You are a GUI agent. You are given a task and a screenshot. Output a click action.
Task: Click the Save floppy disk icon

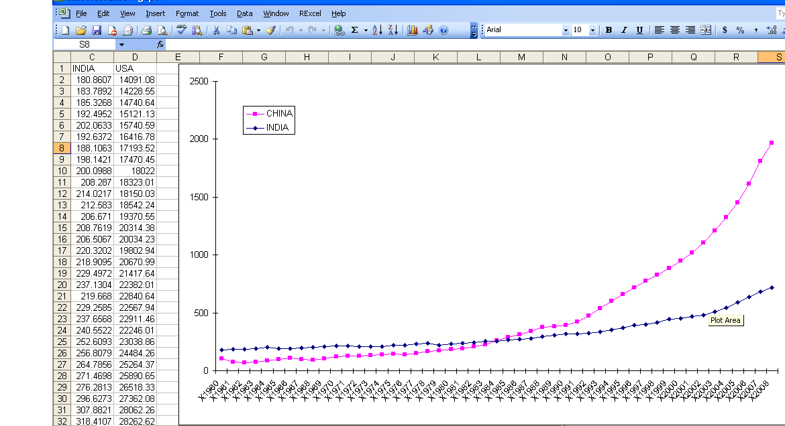click(97, 30)
